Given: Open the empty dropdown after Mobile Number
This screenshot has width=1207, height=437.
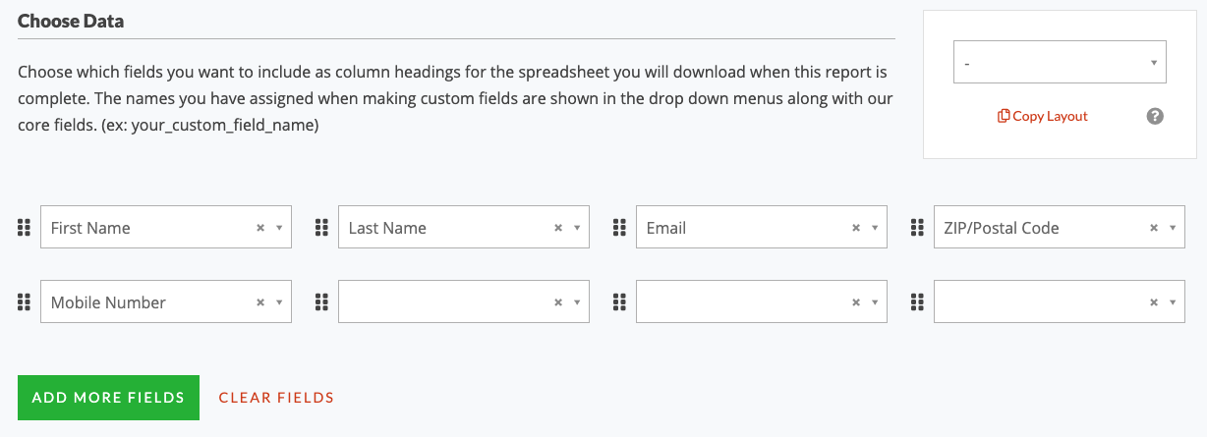Looking at the screenshot, I should tap(464, 302).
